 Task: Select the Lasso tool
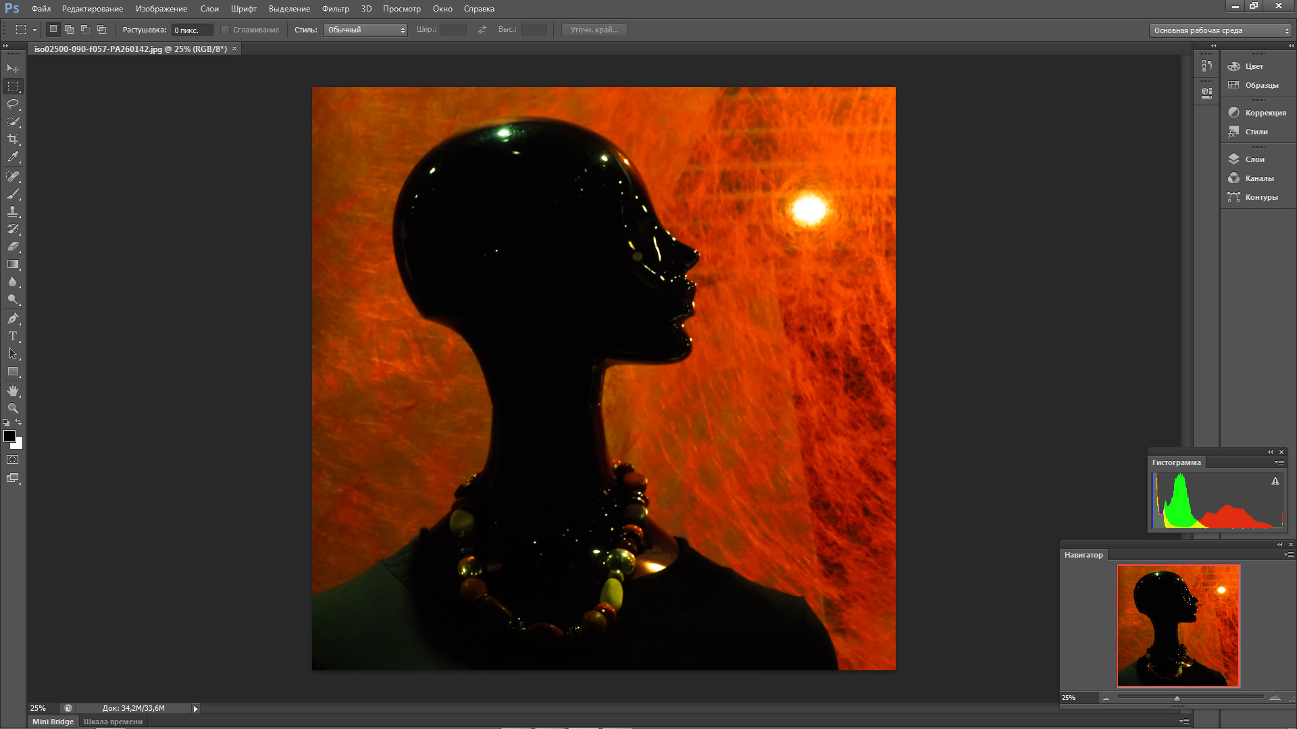coord(13,104)
